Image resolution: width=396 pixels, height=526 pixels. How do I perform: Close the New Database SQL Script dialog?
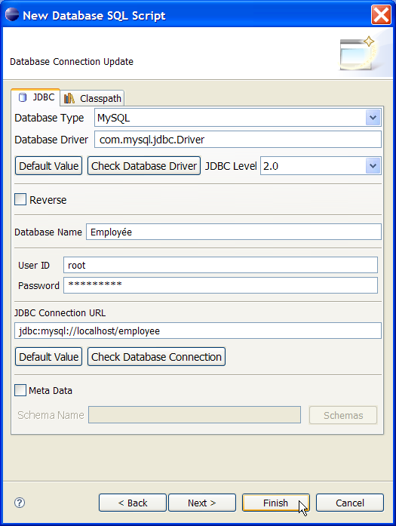point(381,15)
